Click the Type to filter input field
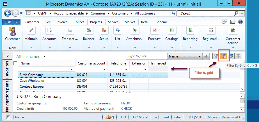The image size is (259, 122). pos(147,56)
